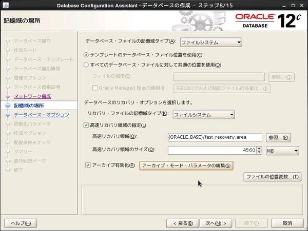
Task: Decrease fast recovery size with down arrow
Action: (259, 152)
